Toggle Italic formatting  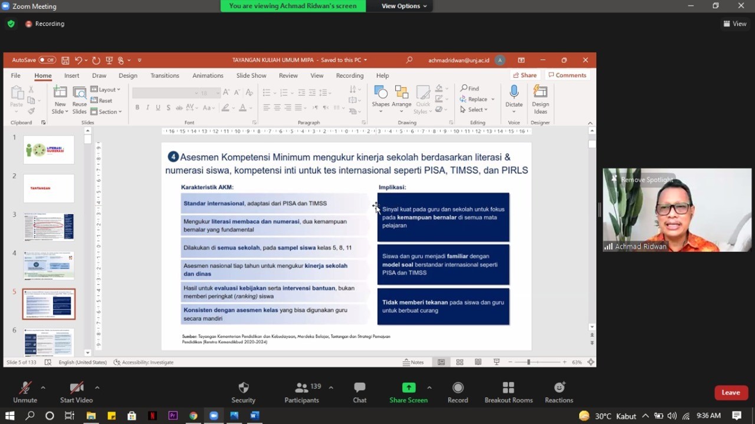[147, 108]
